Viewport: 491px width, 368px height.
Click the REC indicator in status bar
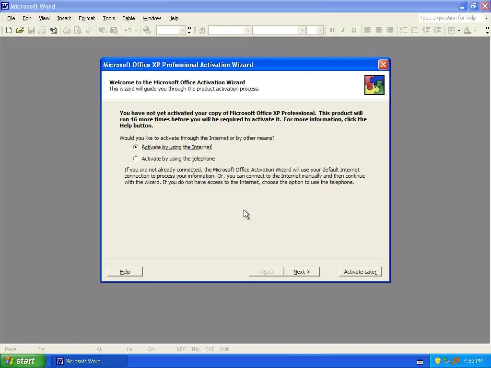[x=181, y=349]
